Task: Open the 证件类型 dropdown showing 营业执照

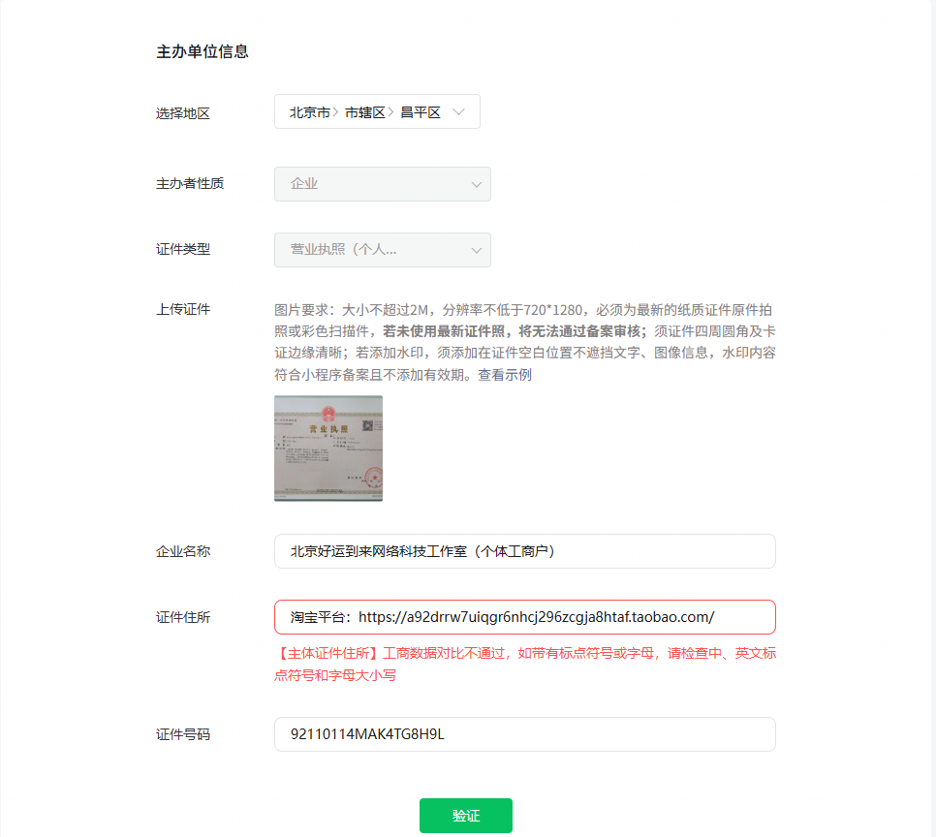Action: pyautogui.click(x=382, y=250)
